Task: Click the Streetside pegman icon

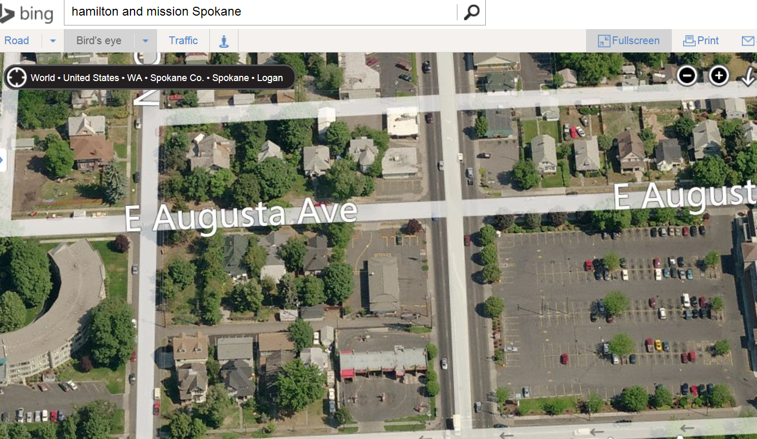Action: 224,41
